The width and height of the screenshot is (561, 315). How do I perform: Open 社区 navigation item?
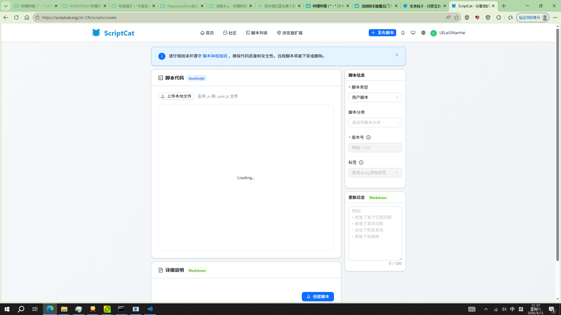(230, 33)
